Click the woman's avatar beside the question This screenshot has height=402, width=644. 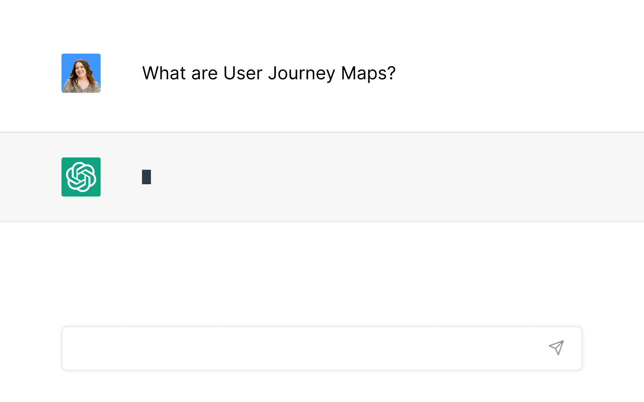pos(81,73)
